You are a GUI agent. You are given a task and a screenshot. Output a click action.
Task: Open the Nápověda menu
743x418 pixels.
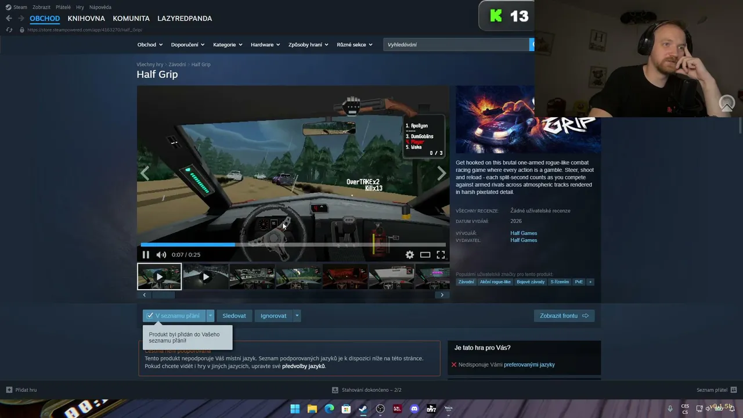100,7
